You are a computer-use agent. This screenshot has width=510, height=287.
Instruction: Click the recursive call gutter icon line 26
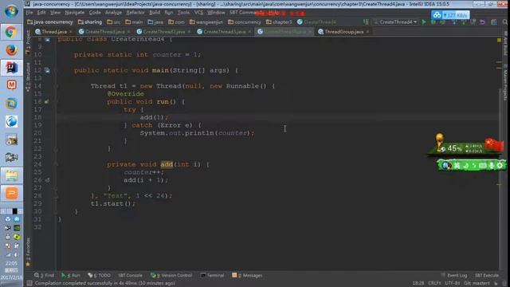tap(48, 180)
